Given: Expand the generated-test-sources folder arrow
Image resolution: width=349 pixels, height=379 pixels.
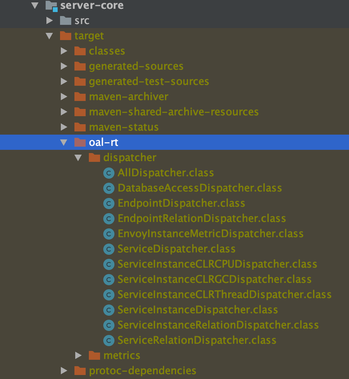Looking at the screenshot, I should click(64, 81).
